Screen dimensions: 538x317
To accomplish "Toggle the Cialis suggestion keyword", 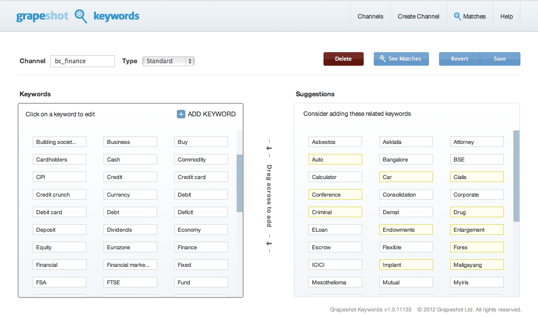I will [x=477, y=177].
